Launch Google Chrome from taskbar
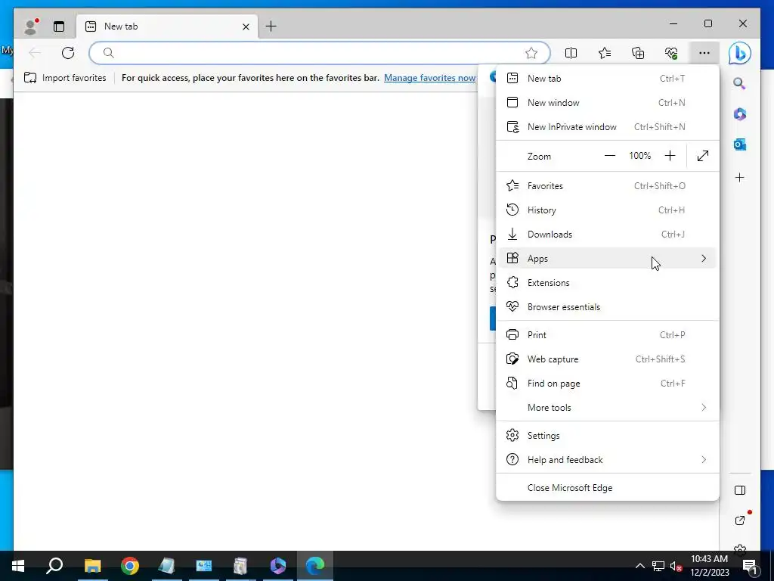This screenshot has height=581, width=774. pyautogui.click(x=130, y=566)
